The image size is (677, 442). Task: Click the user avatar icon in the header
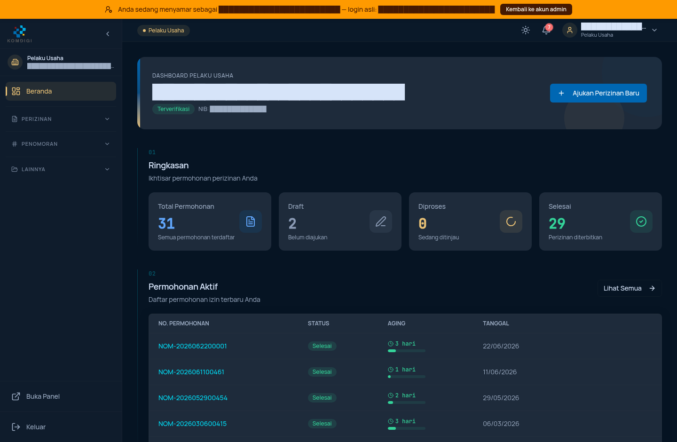(570, 30)
